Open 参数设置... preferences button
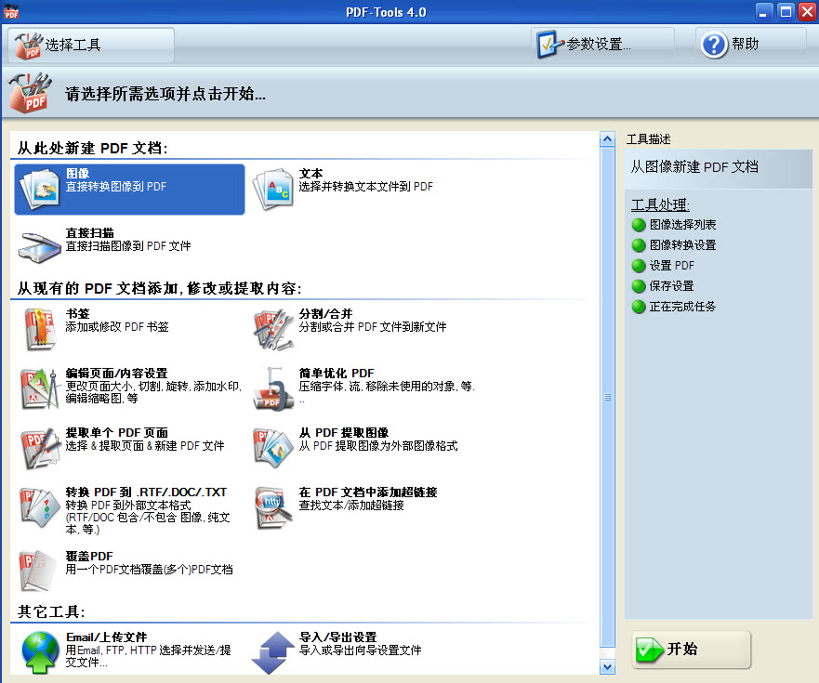The width and height of the screenshot is (819, 683). (602, 45)
